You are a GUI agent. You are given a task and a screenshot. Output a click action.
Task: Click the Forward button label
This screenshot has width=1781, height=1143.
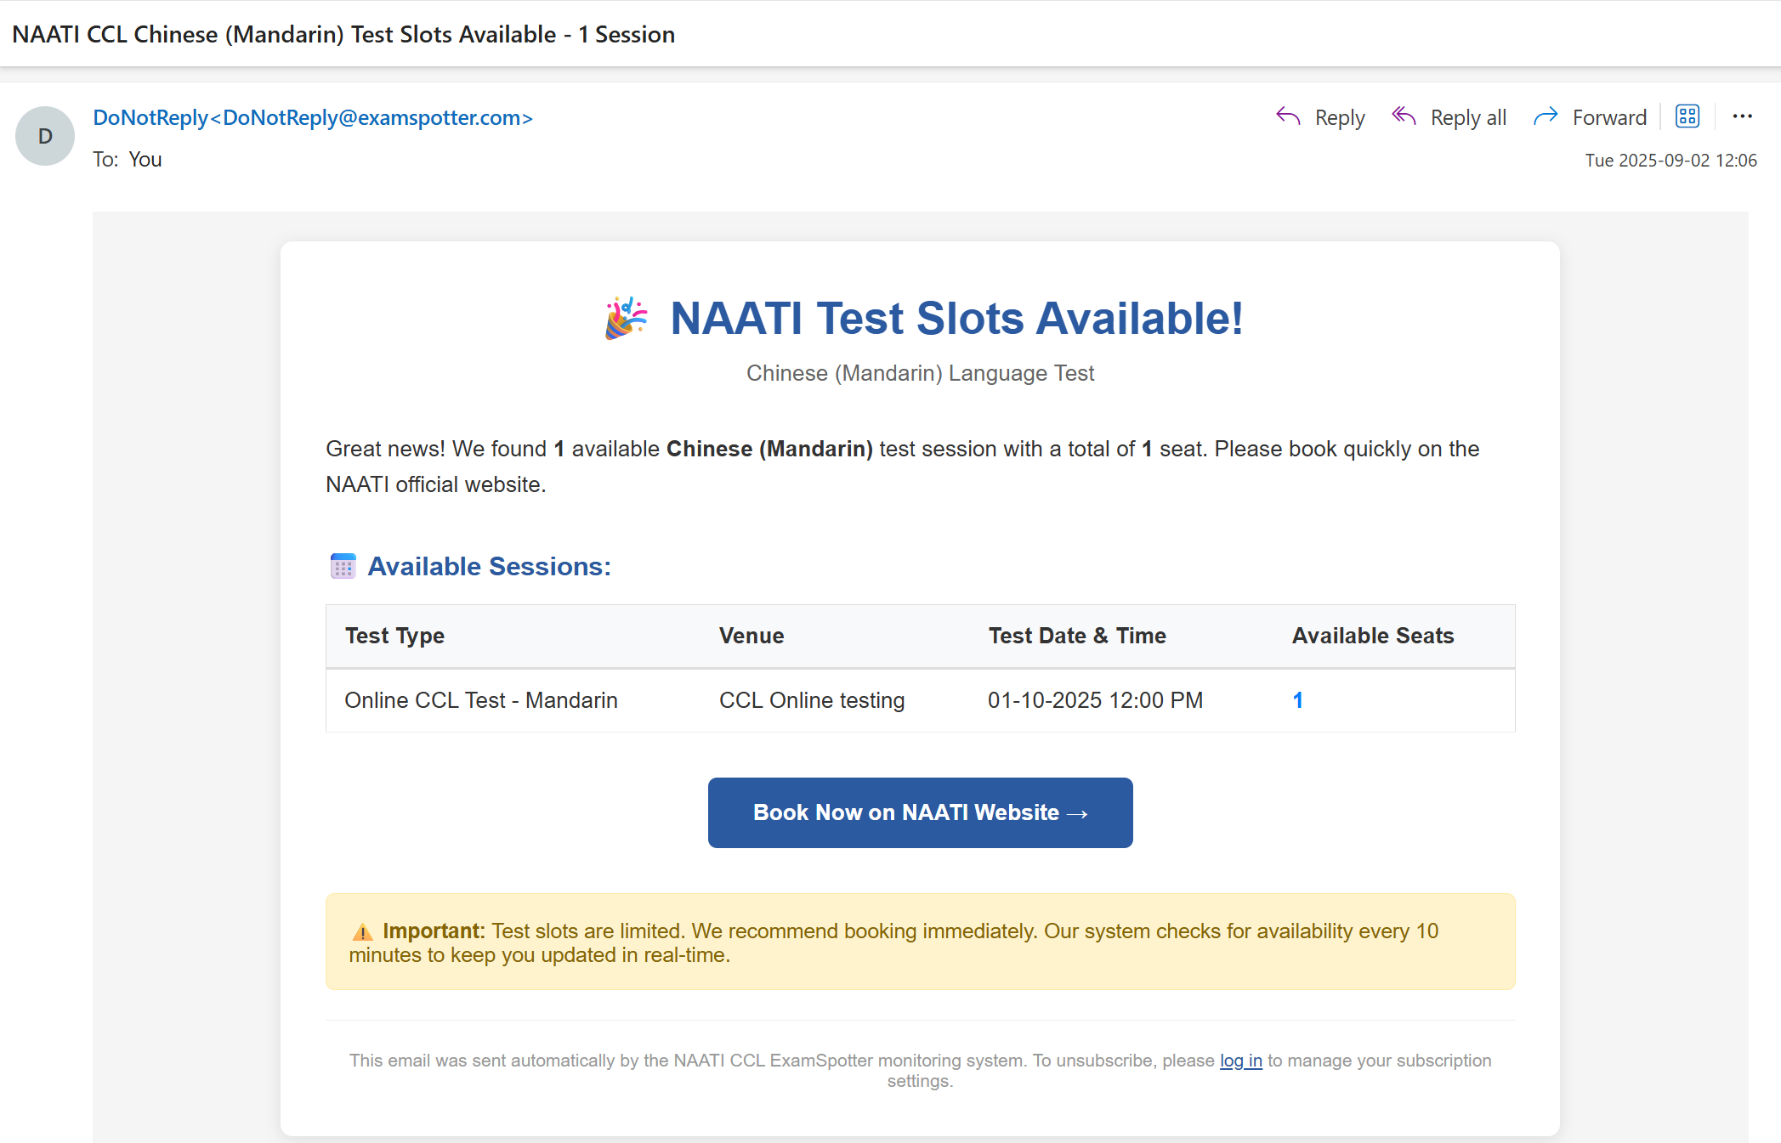[1609, 117]
